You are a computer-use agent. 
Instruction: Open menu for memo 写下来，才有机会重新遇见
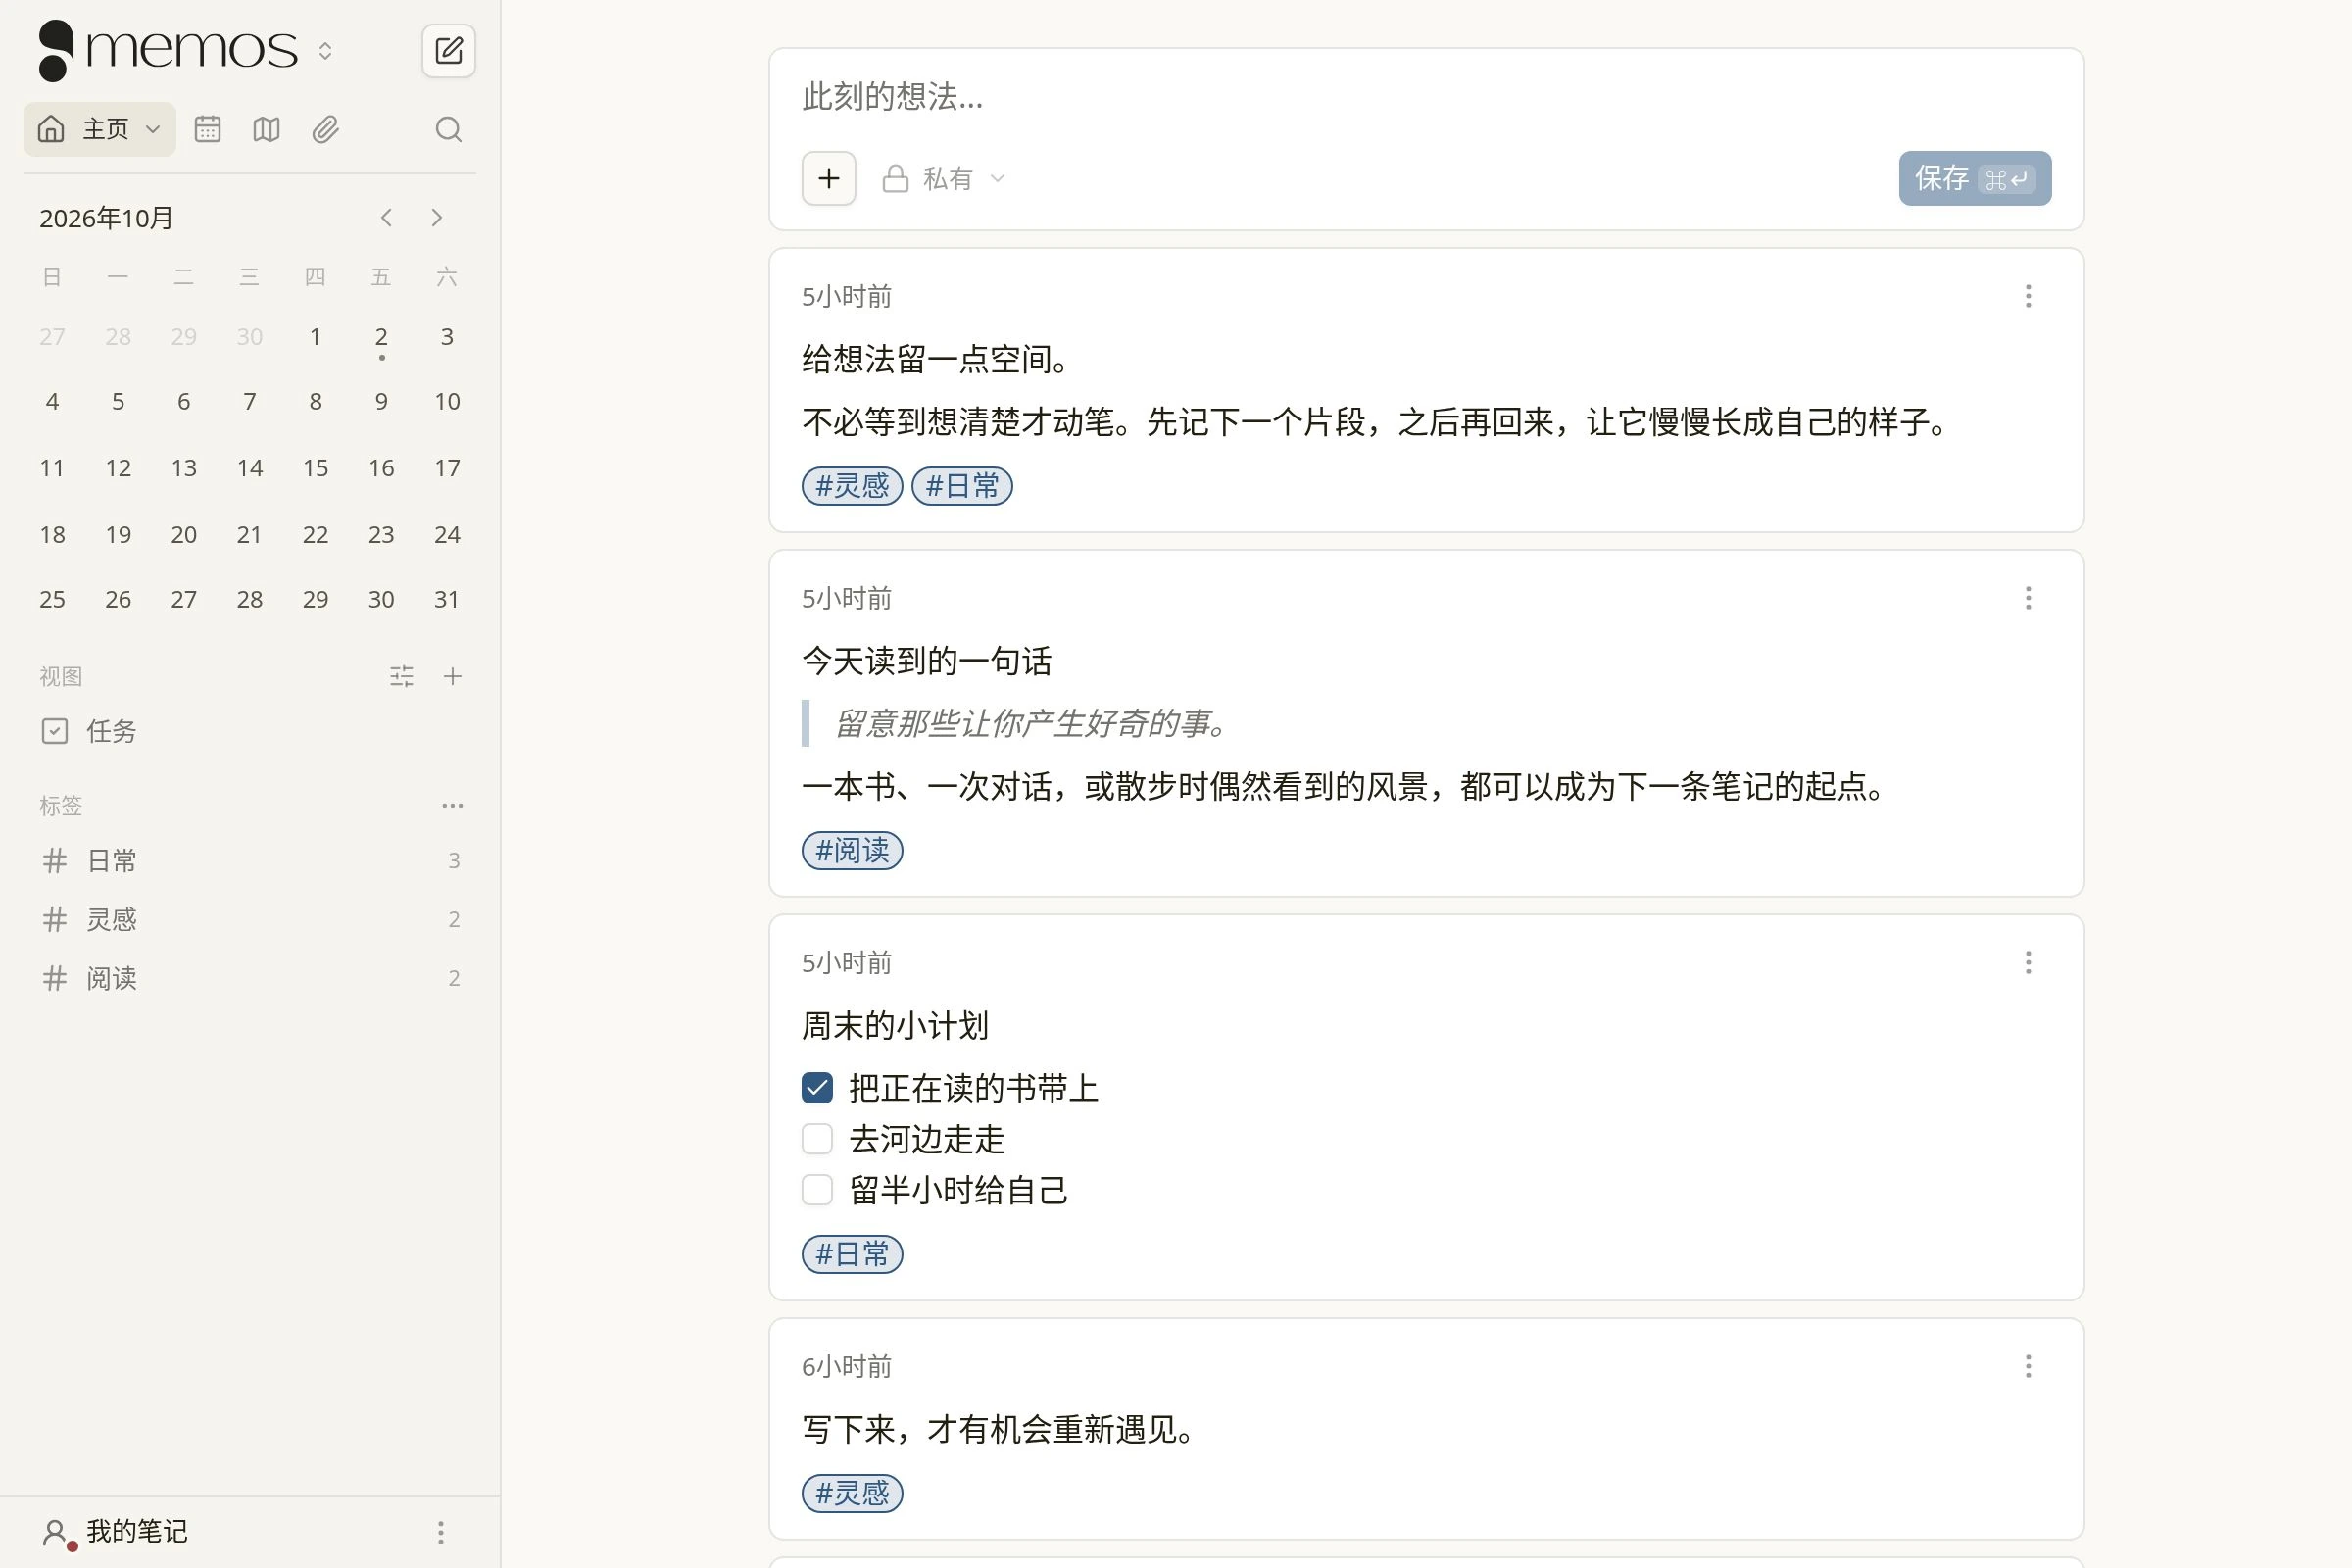click(2028, 1366)
